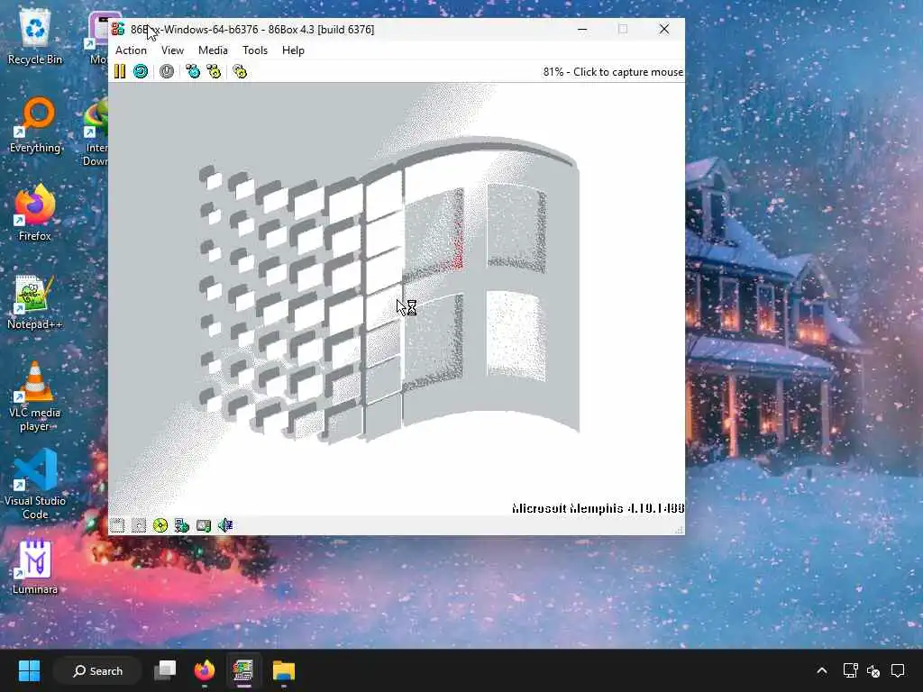This screenshot has height=692, width=923.
Task: Click the '81% - Click to capture mouse' status text
Action: click(x=613, y=72)
